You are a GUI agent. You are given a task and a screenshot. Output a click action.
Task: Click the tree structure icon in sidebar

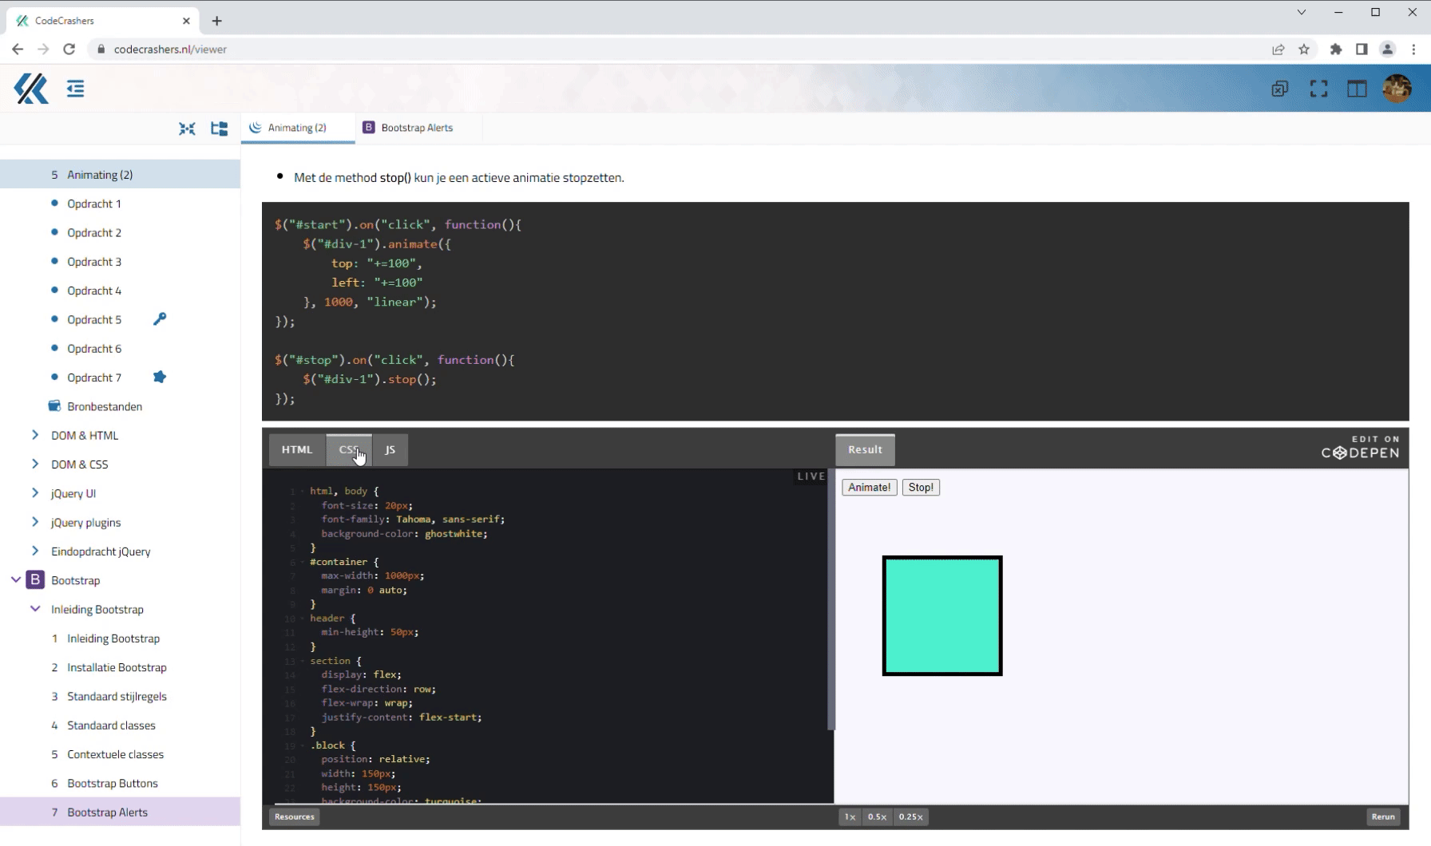coord(219,128)
